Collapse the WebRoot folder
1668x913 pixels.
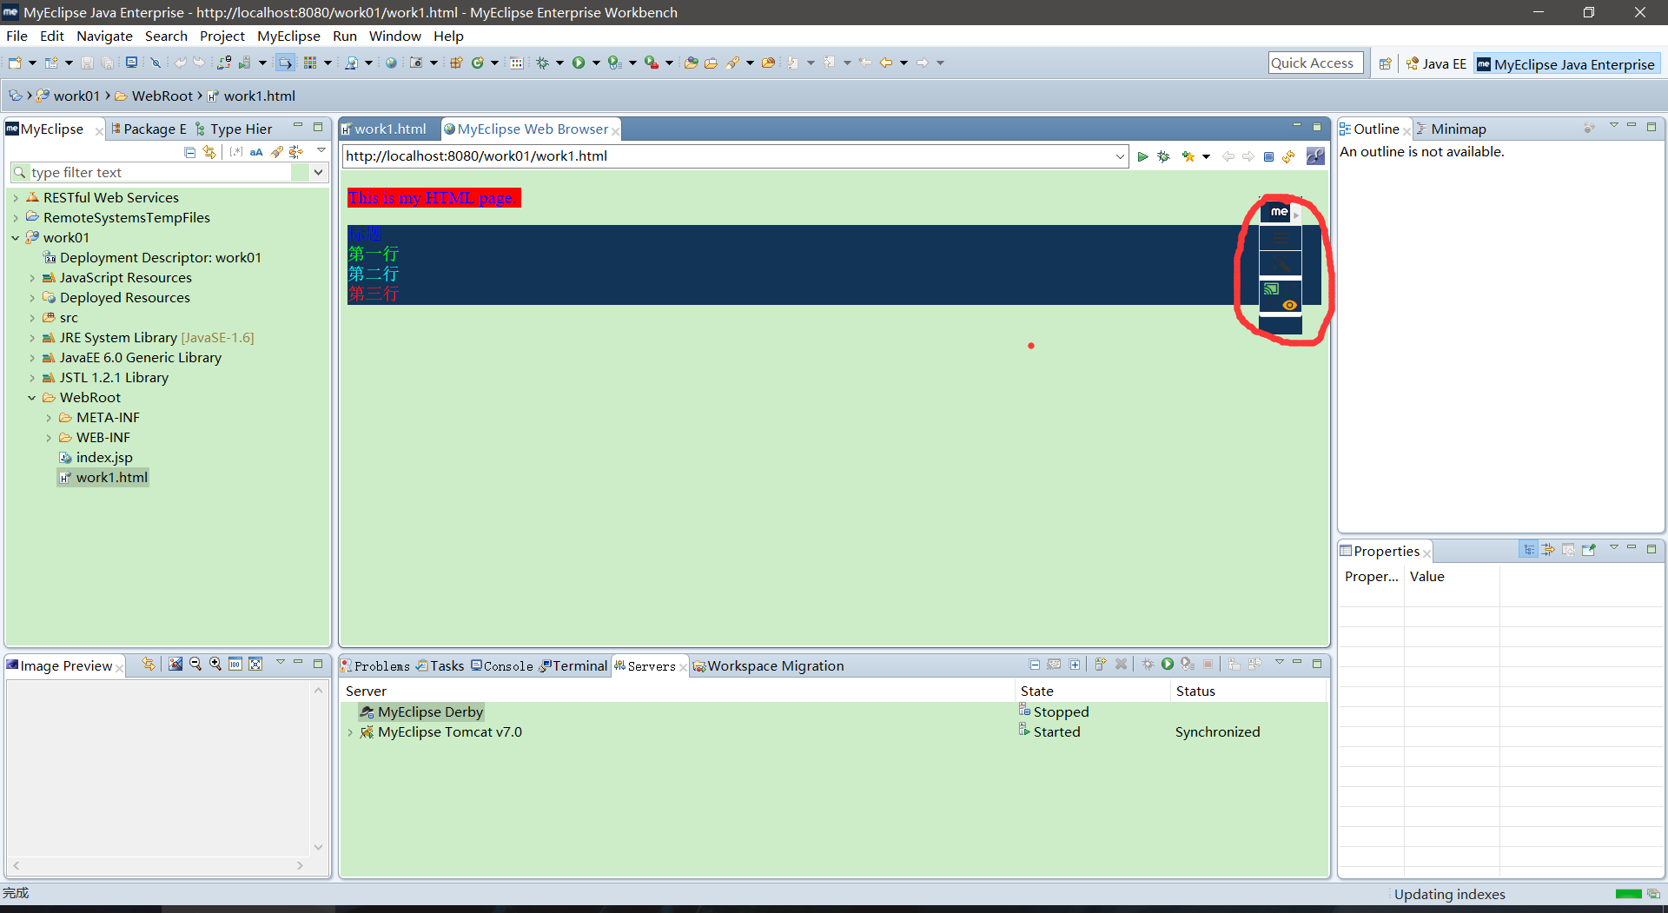pyautogui.click(x=32, y=398)
